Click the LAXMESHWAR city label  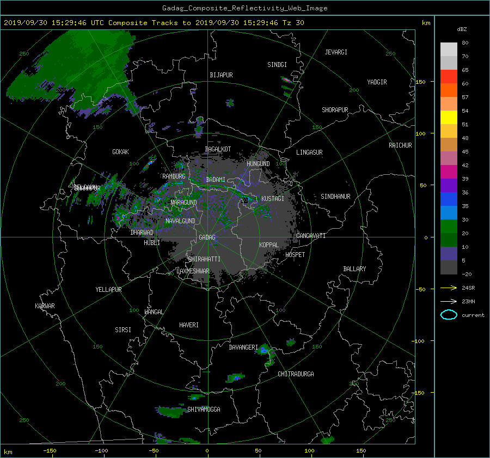pyautogui.click(x=193, y=271)
